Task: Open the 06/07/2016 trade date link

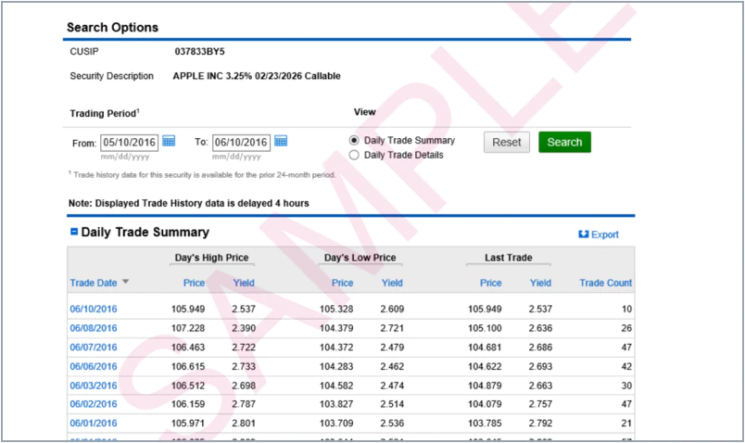Action: [x=94, y=348]
